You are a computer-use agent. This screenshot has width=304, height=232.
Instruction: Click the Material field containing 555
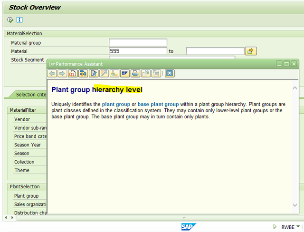pos(138,51)
